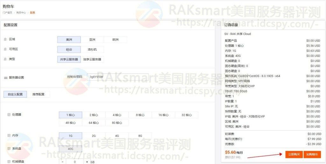The height and width of the screenshot is (164, 326).
Task: Click the IP数量: 1 summary row
Action: click(273, 101)
